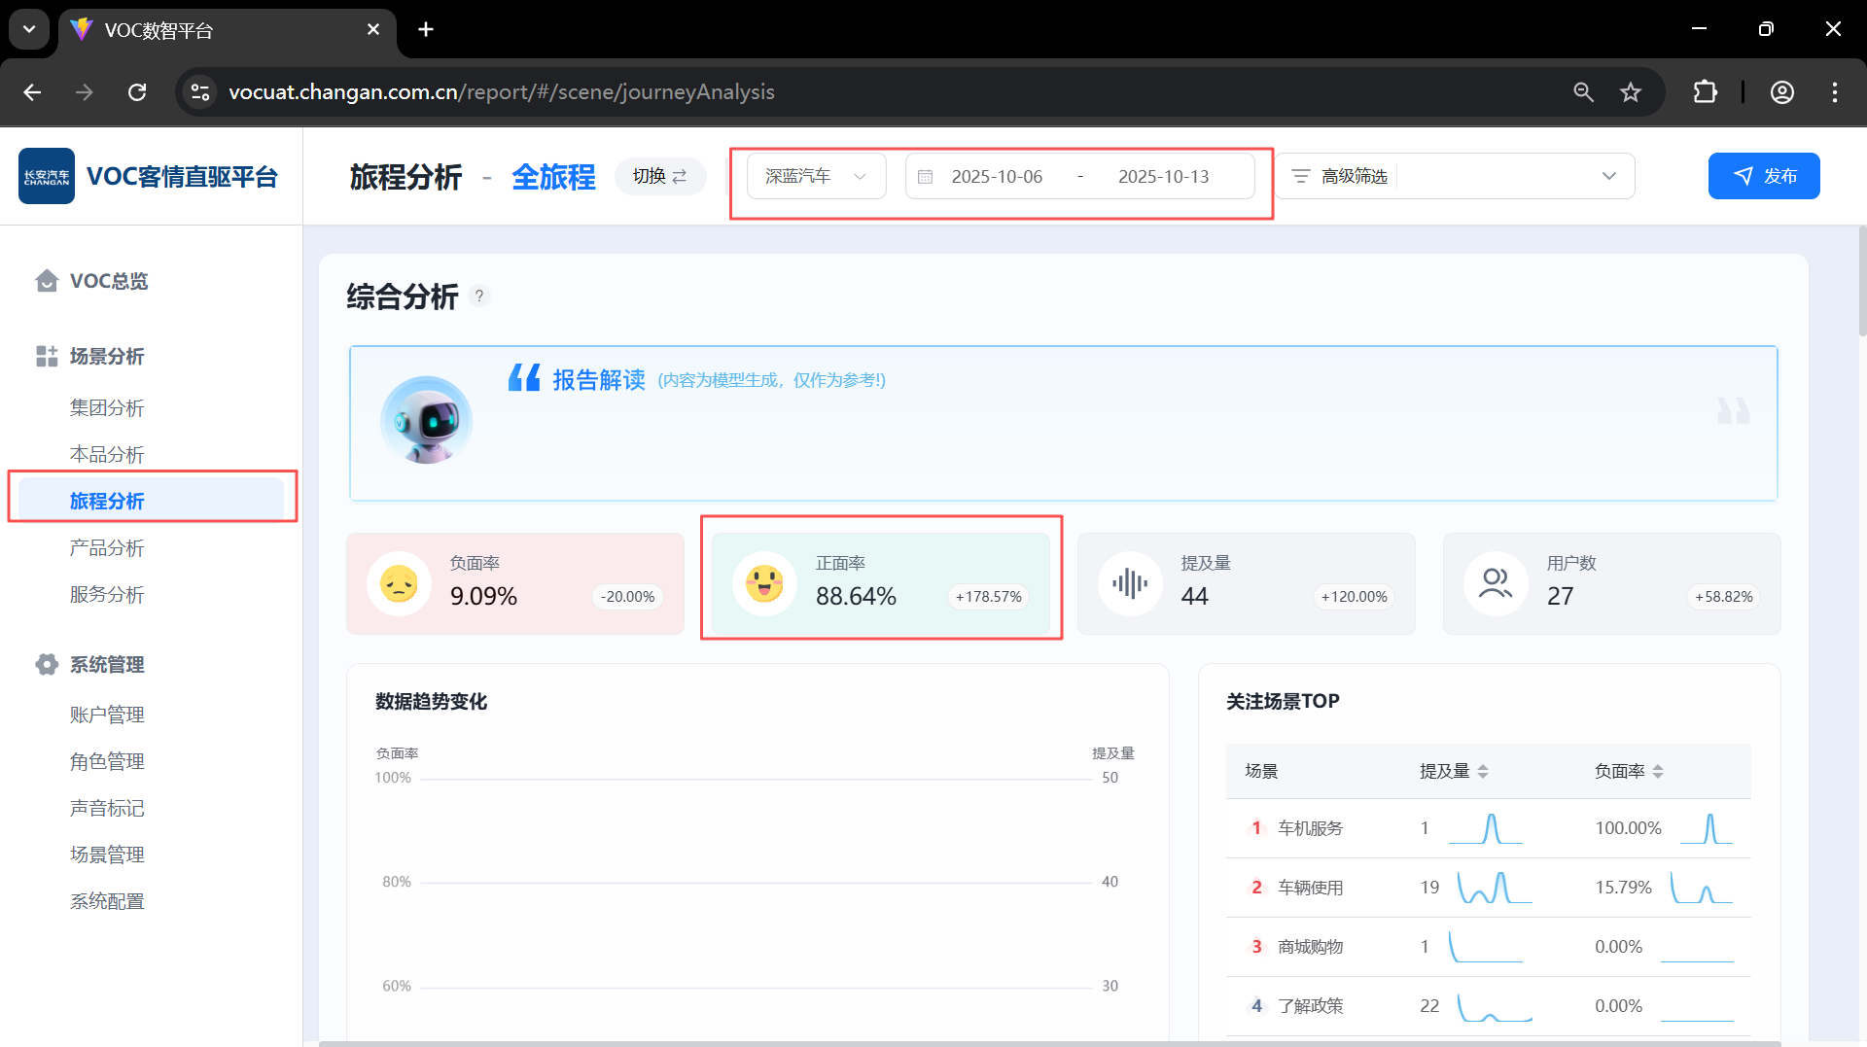
Task: Click the sad face negative rate icon
Action: (399, 584)
